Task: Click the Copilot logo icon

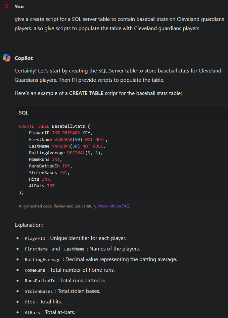Action: click(7, 58)
